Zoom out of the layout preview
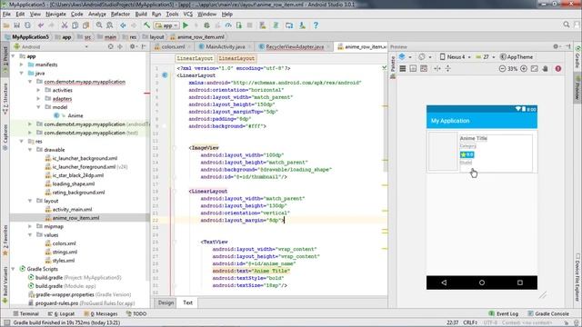The width and height of the screenshot is (582, 327). point(502,69)
